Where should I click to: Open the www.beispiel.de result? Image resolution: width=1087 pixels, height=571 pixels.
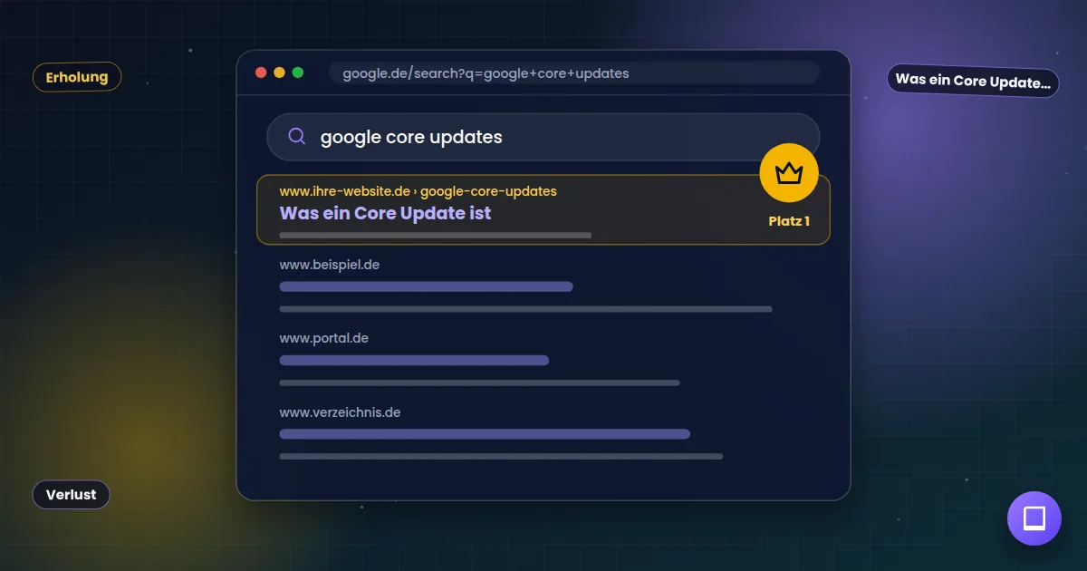(329, 265)
